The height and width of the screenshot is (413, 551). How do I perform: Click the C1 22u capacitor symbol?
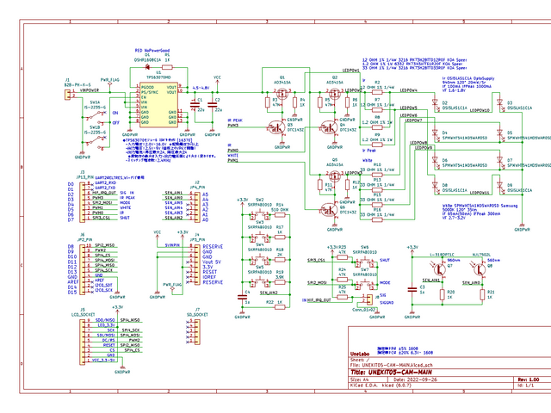194,105
